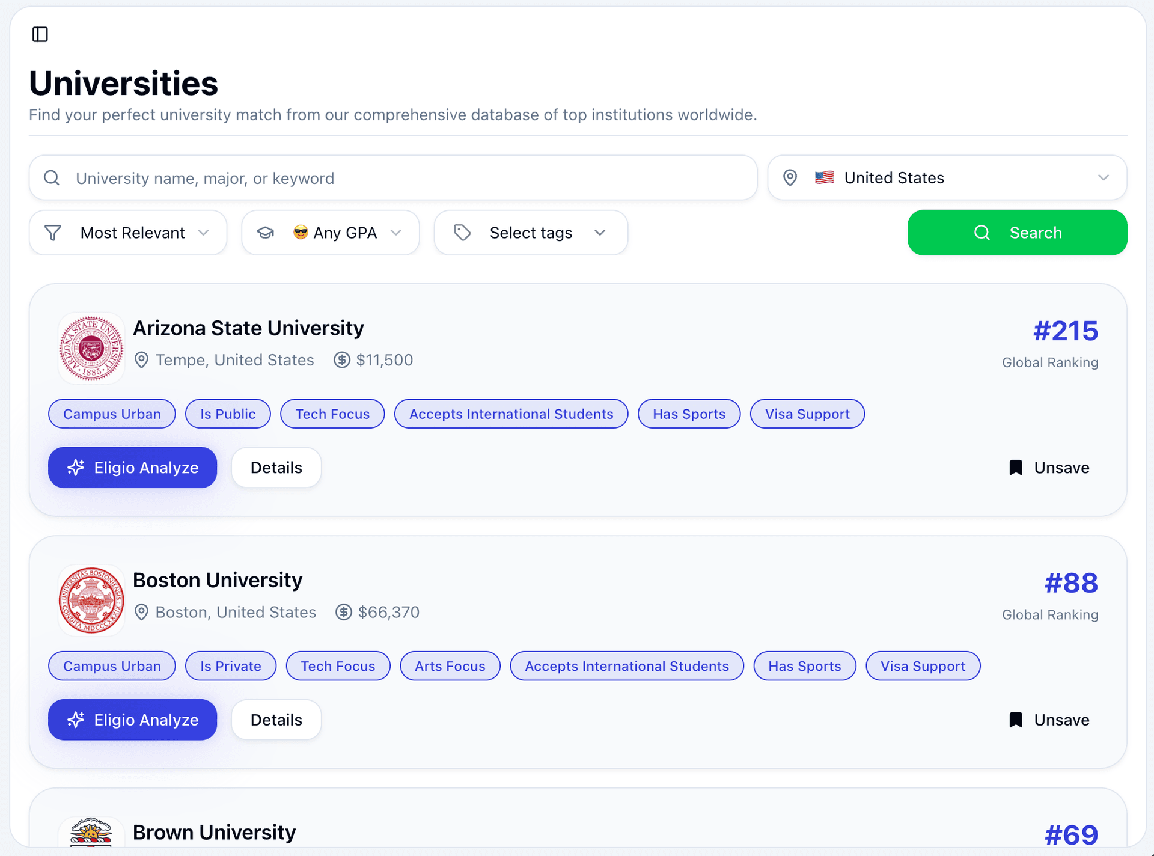Click the graduation cap GPA icon
Viewport: 1154px width, 856px height.
(265, 233)
